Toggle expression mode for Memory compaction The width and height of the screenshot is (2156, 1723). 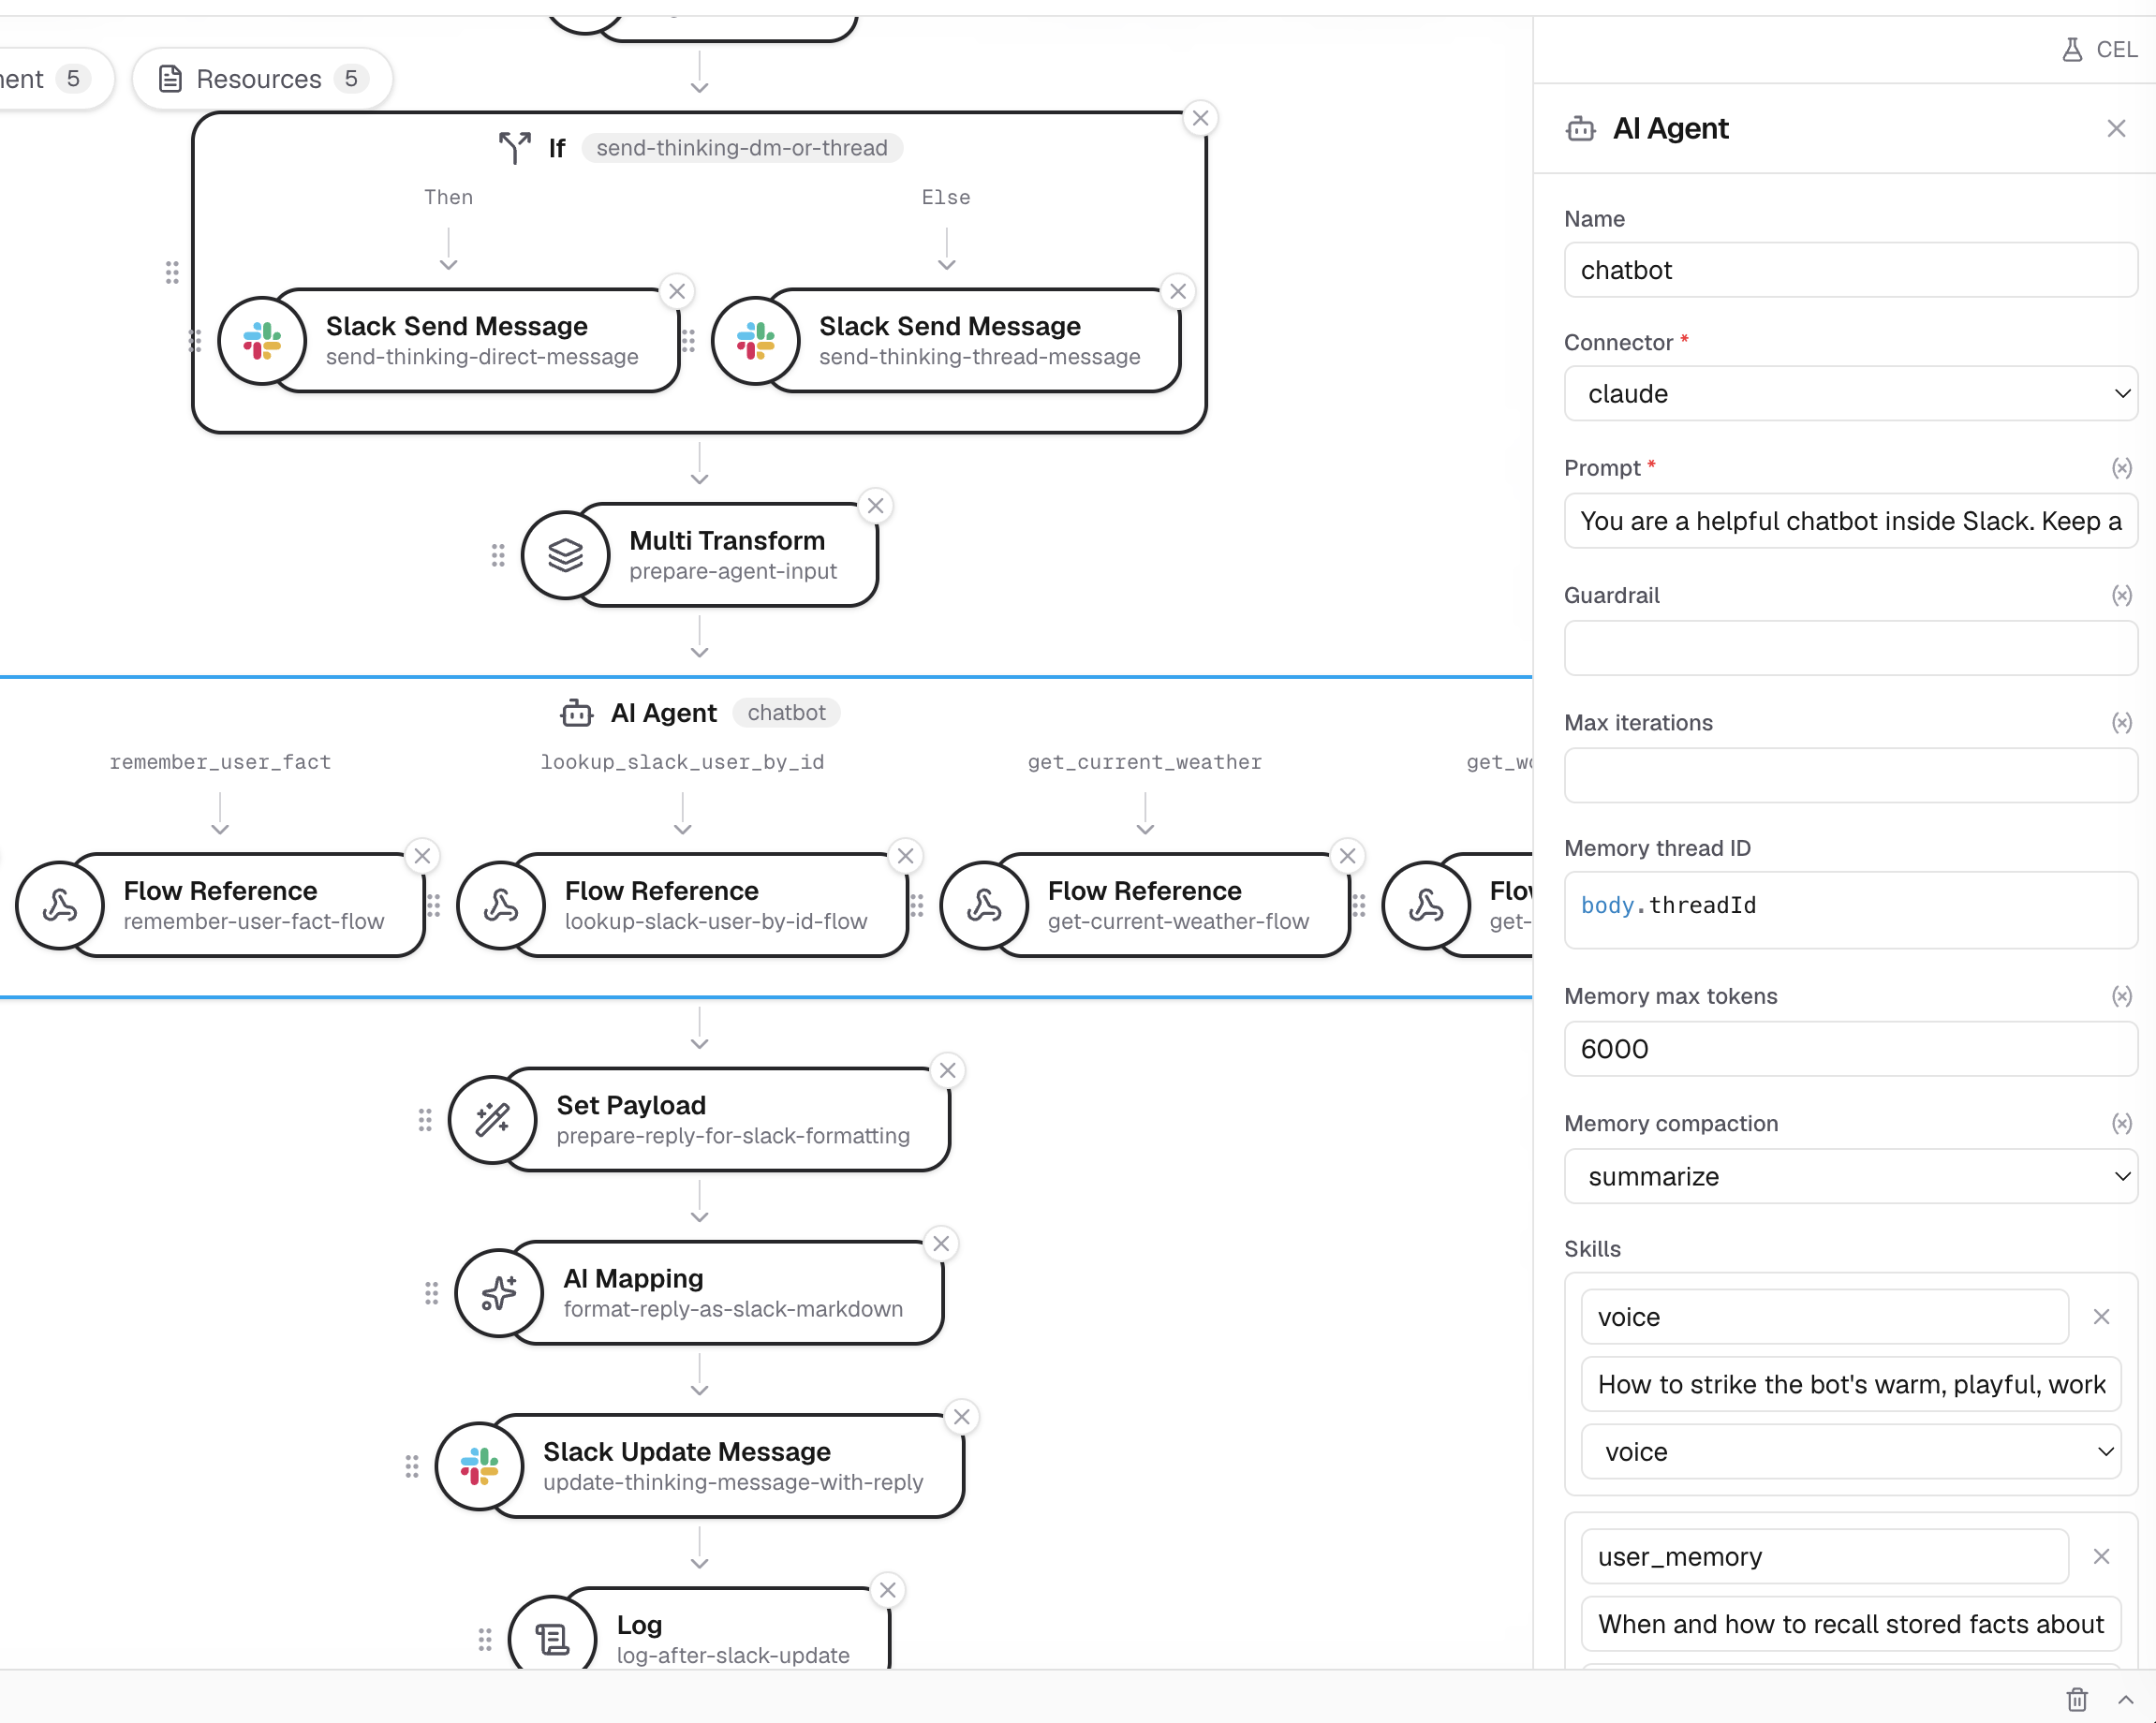(x=2121, y=1123)
